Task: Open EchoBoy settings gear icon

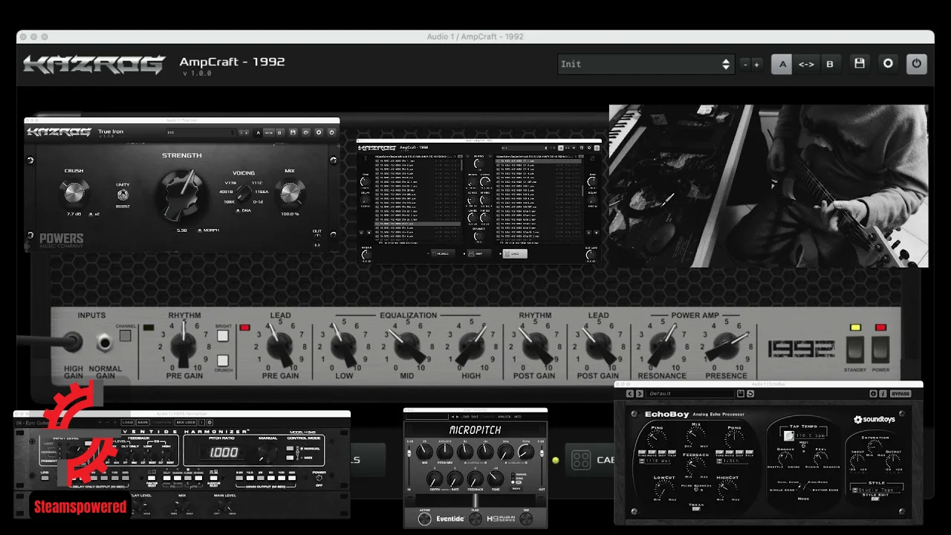Action: click(873, 394)
